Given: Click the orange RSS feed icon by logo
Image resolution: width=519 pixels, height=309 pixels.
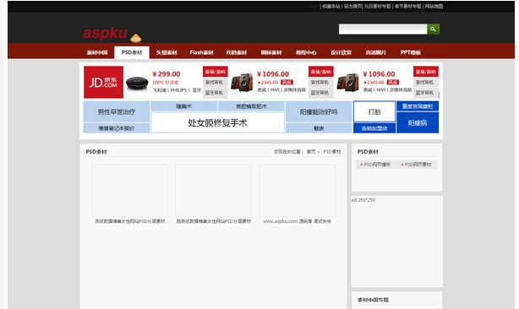Looking at the screenshot, I should (x=136, y=38).
